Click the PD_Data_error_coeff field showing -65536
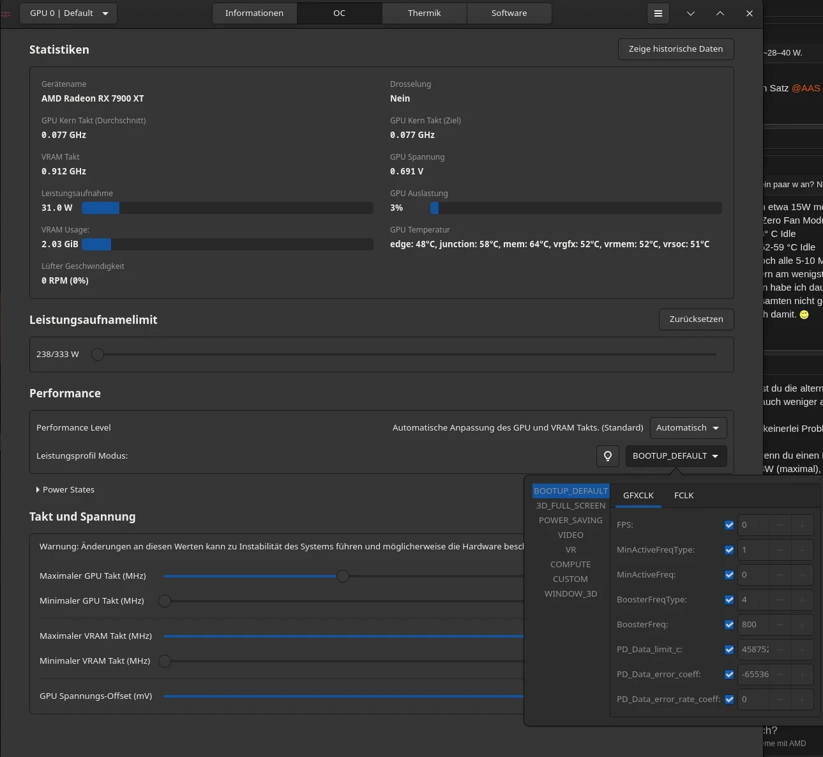823x757 pixels. pos(753,675)
